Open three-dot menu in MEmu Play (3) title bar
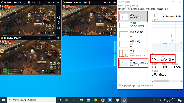The width and height of the screenshot is (184, 103). (90, 2)
